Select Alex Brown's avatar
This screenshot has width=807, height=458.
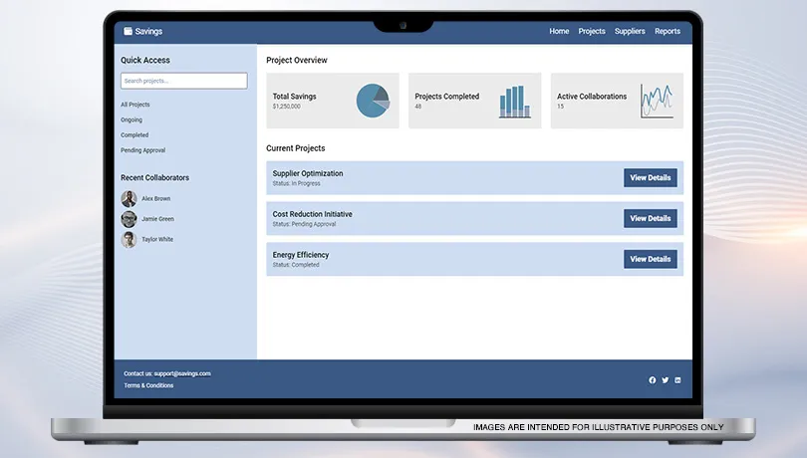(129, 199)
